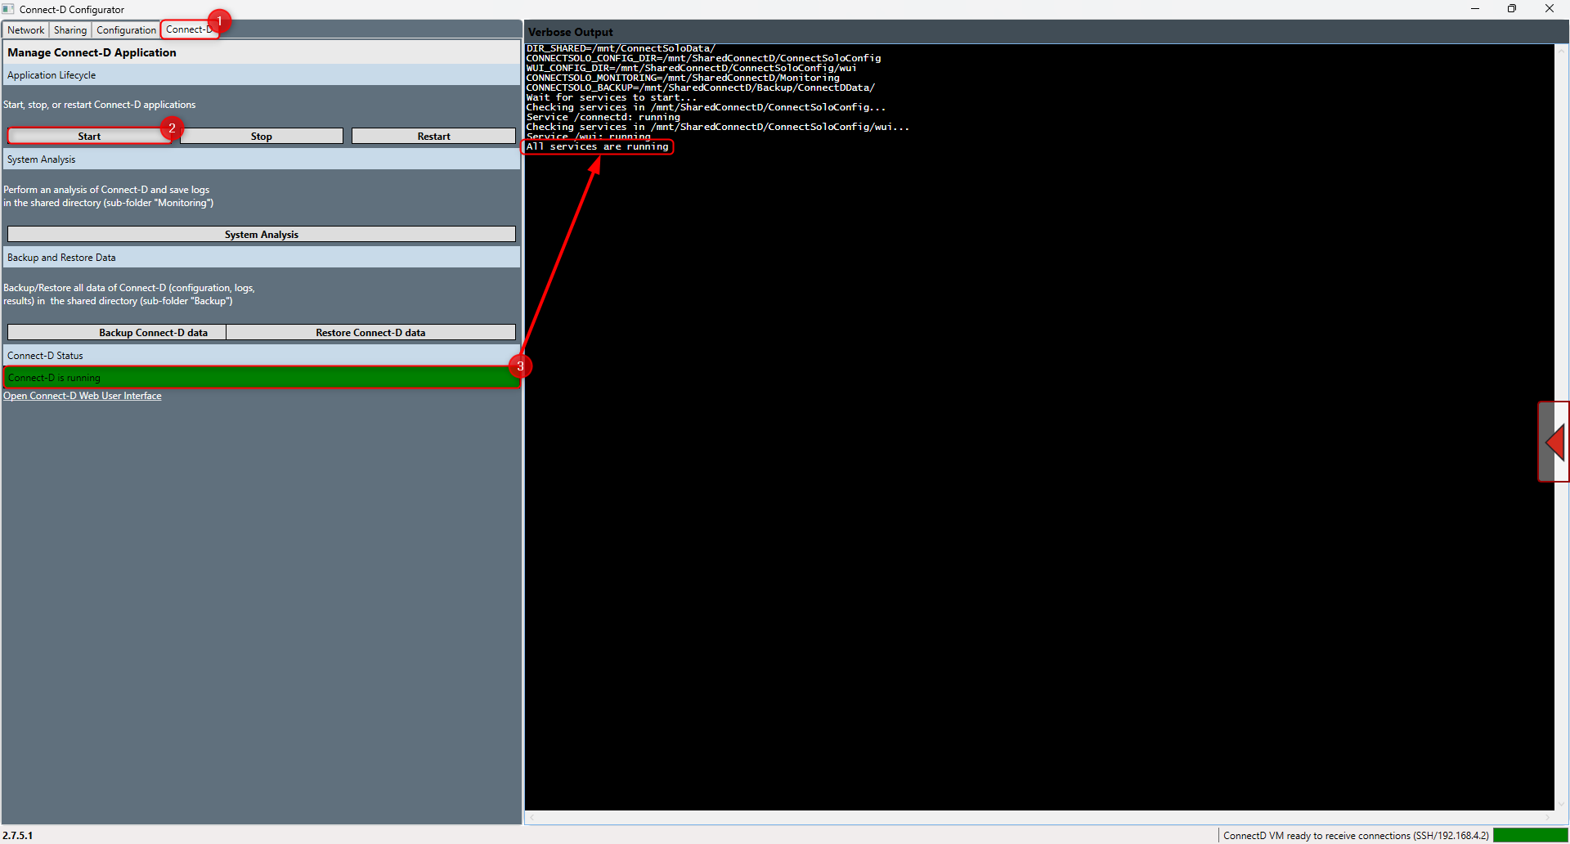Switch to the Sharing tab

tap(70, 30)
